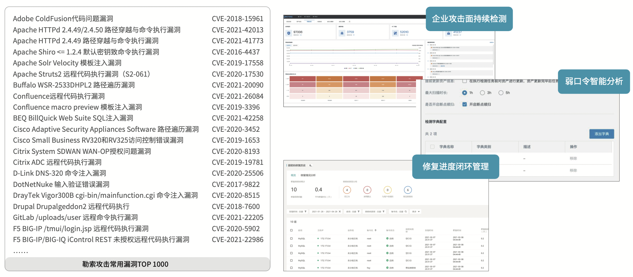Switch to the 概览 tab

293,175
